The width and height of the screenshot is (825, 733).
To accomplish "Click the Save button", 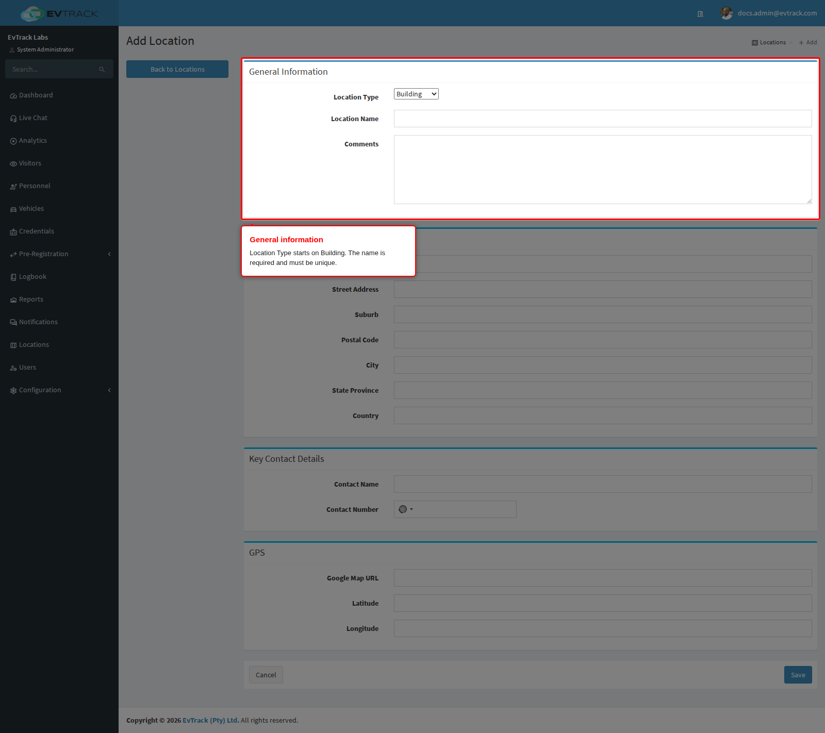I will click(x=798, y=675).
